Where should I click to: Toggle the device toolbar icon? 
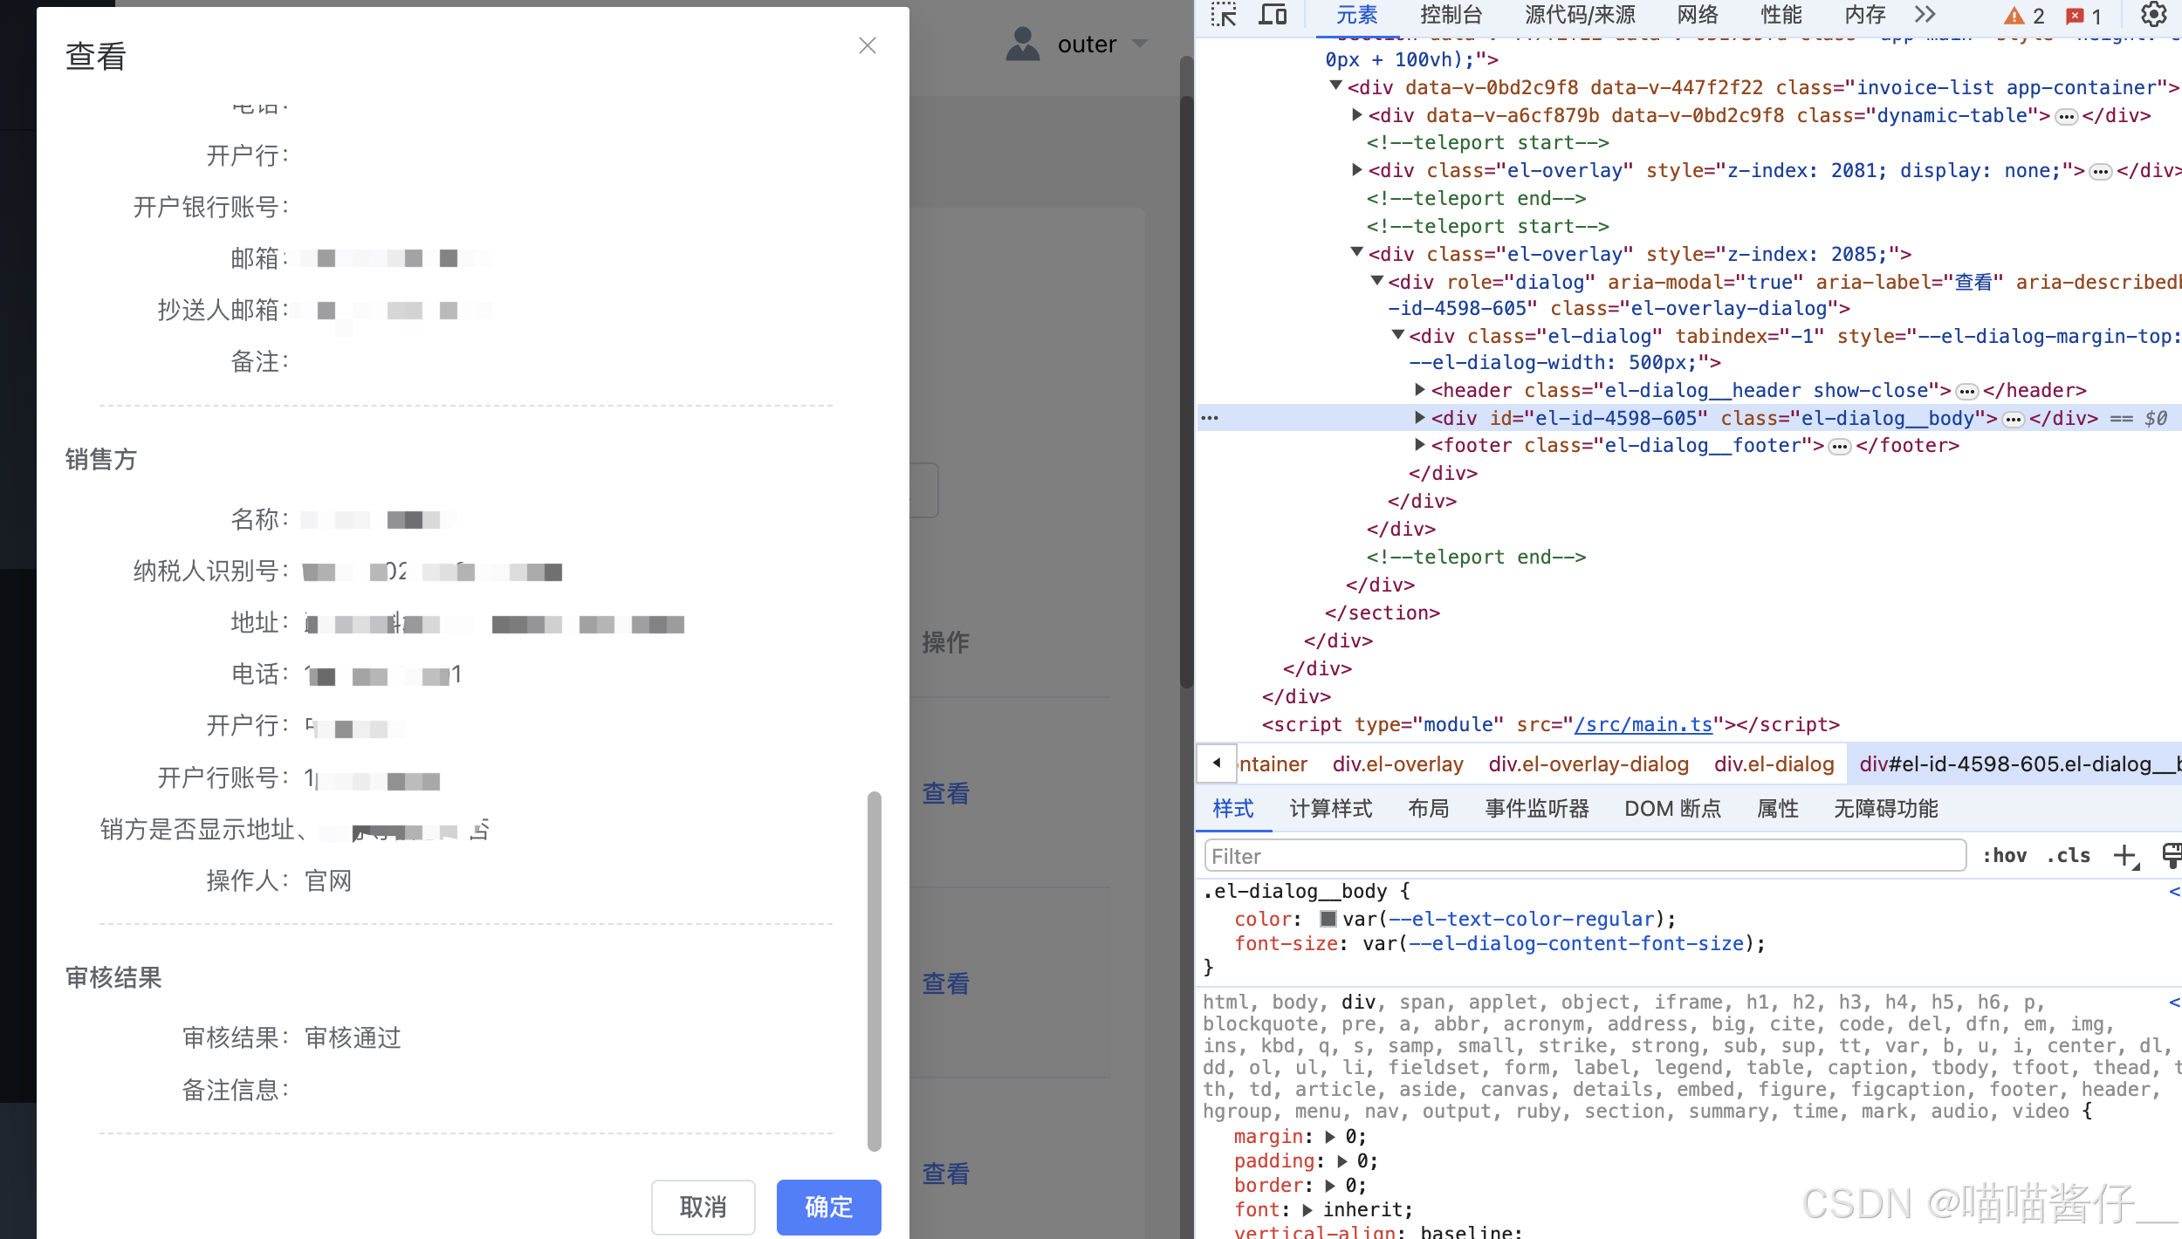tap(1273, 15)
